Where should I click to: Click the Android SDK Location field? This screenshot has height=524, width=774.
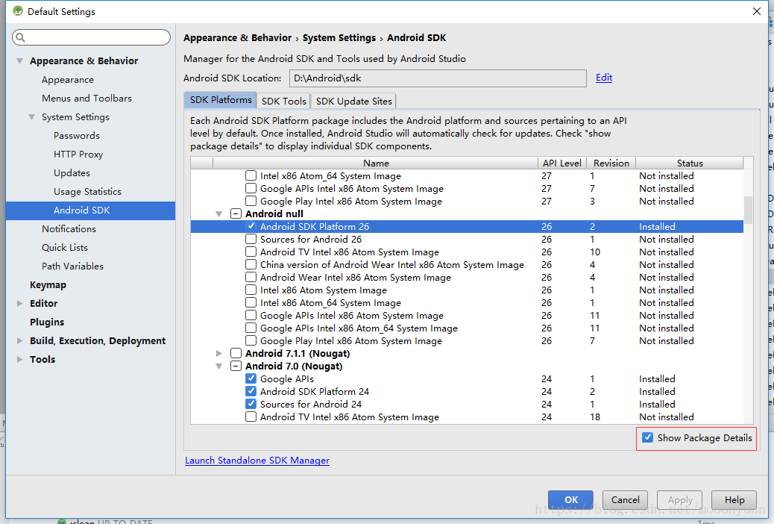click(x=438, y=78)
